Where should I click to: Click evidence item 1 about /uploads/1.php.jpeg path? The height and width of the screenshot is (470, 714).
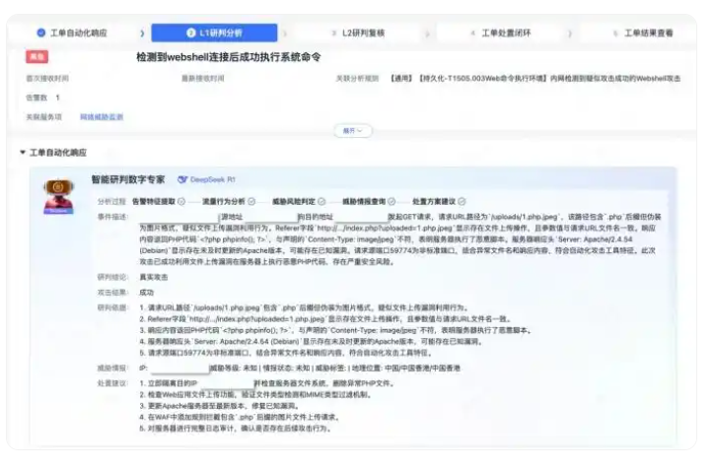(304, 308)
